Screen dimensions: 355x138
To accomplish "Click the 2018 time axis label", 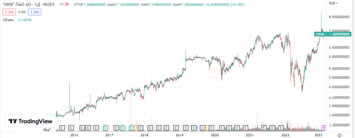I will pyautogui.click(x=145, y=135).
